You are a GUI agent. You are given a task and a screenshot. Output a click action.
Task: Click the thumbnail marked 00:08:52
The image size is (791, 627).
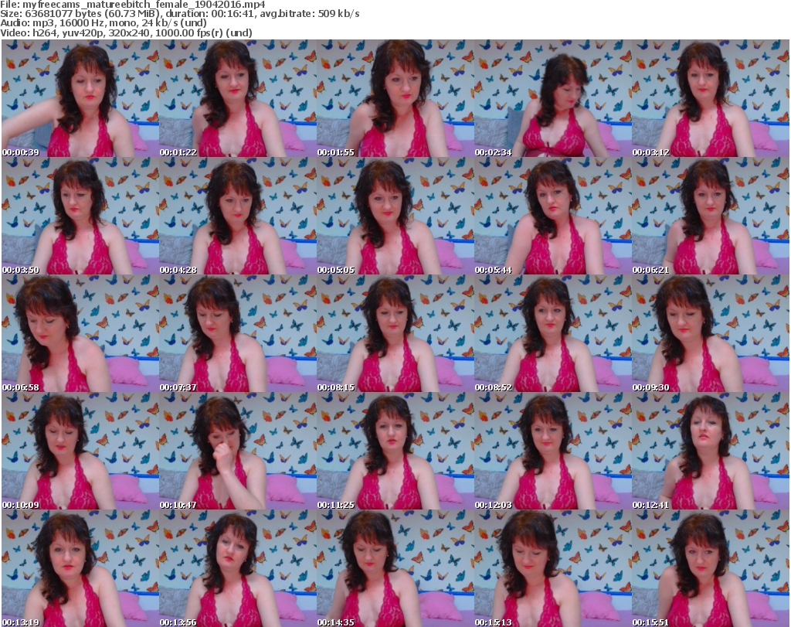point(553,334)
